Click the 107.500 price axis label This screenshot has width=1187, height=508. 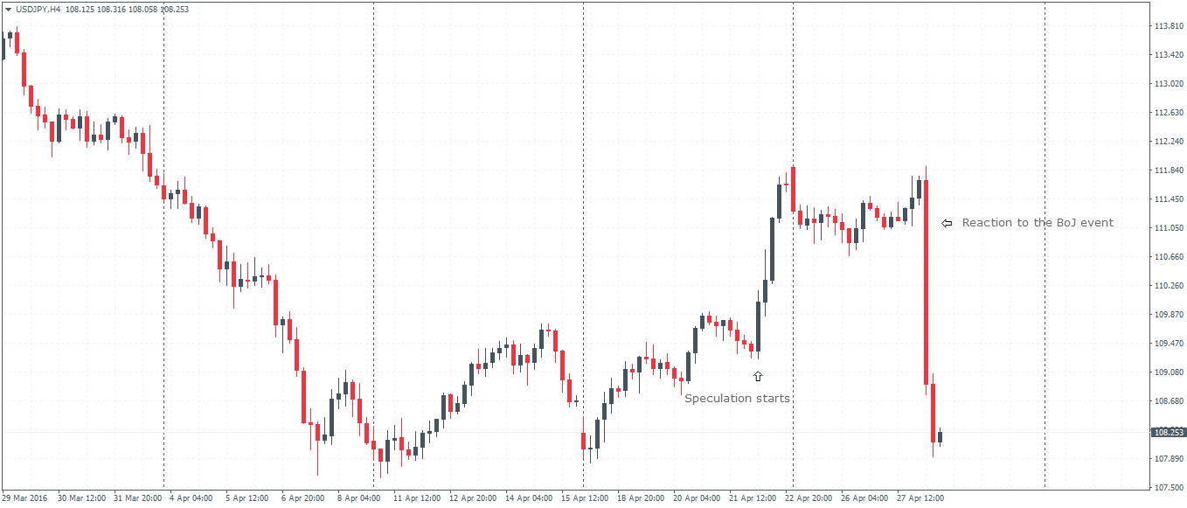[x=1169, y=487]
